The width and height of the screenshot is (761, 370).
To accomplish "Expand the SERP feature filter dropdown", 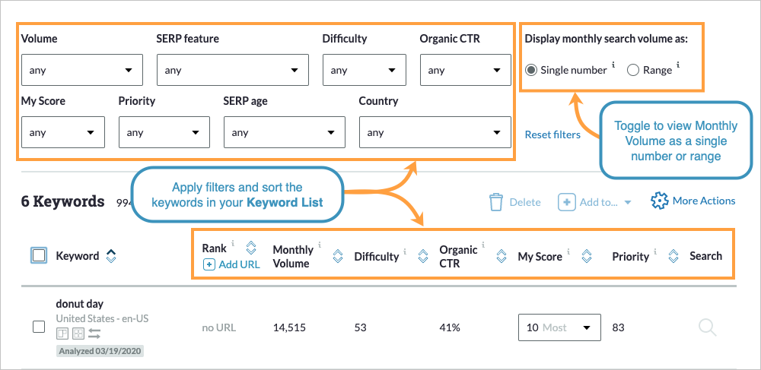I will [x=232, y=70].
